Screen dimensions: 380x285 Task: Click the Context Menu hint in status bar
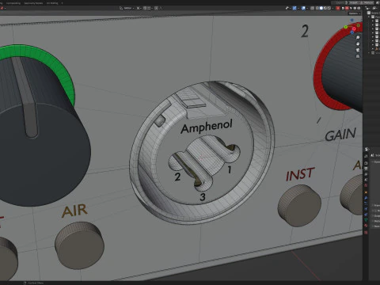(33, 283)
